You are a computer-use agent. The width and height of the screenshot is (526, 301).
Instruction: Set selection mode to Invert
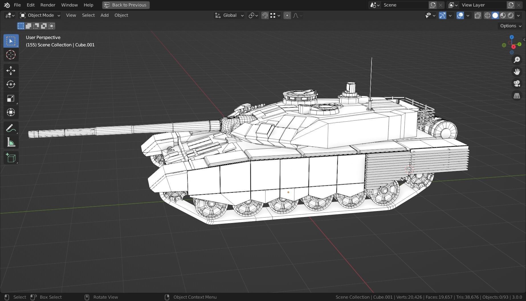click(x=44, y=26)
